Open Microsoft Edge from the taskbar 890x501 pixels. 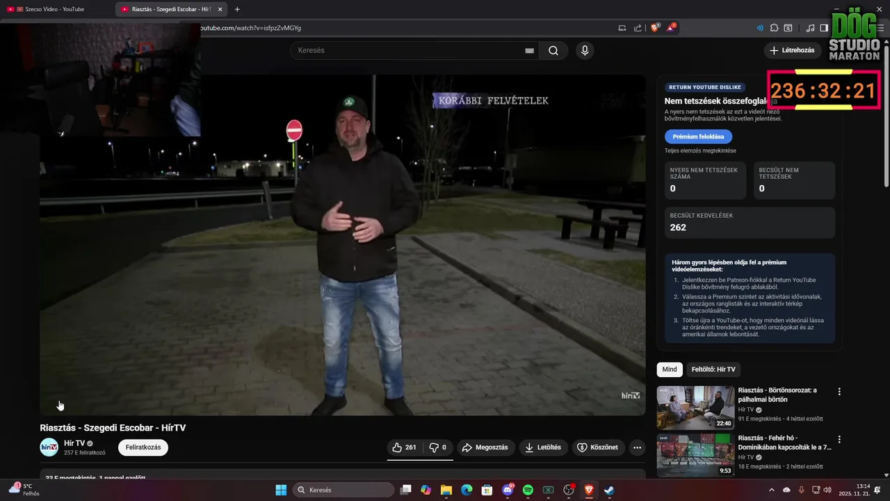point(467,490)
